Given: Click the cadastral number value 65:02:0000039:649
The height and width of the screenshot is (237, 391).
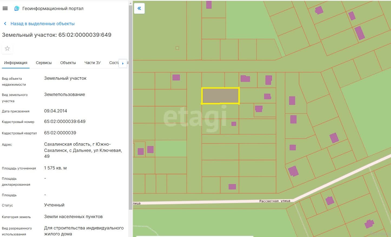Looking at the screenshot, I should [65, 122].
